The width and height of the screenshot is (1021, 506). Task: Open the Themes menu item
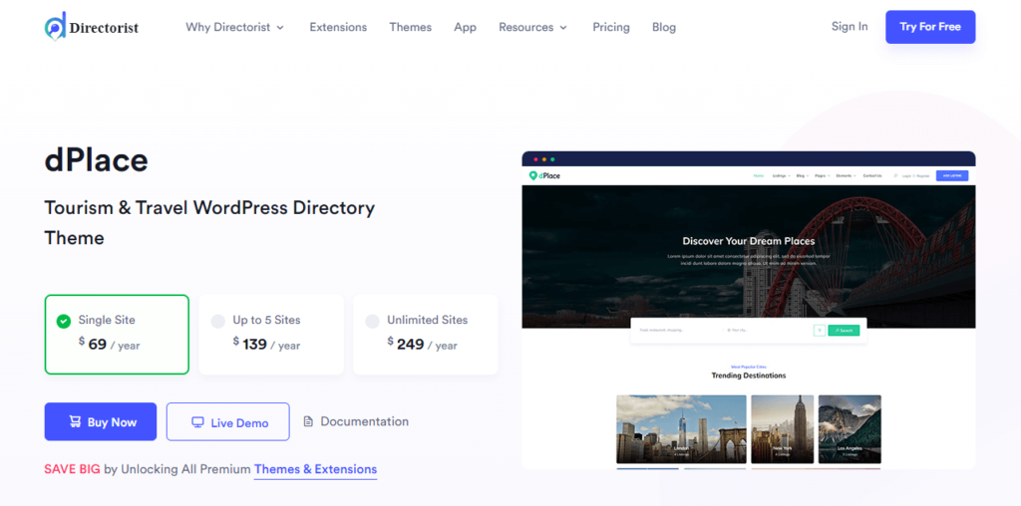[410, 27]
